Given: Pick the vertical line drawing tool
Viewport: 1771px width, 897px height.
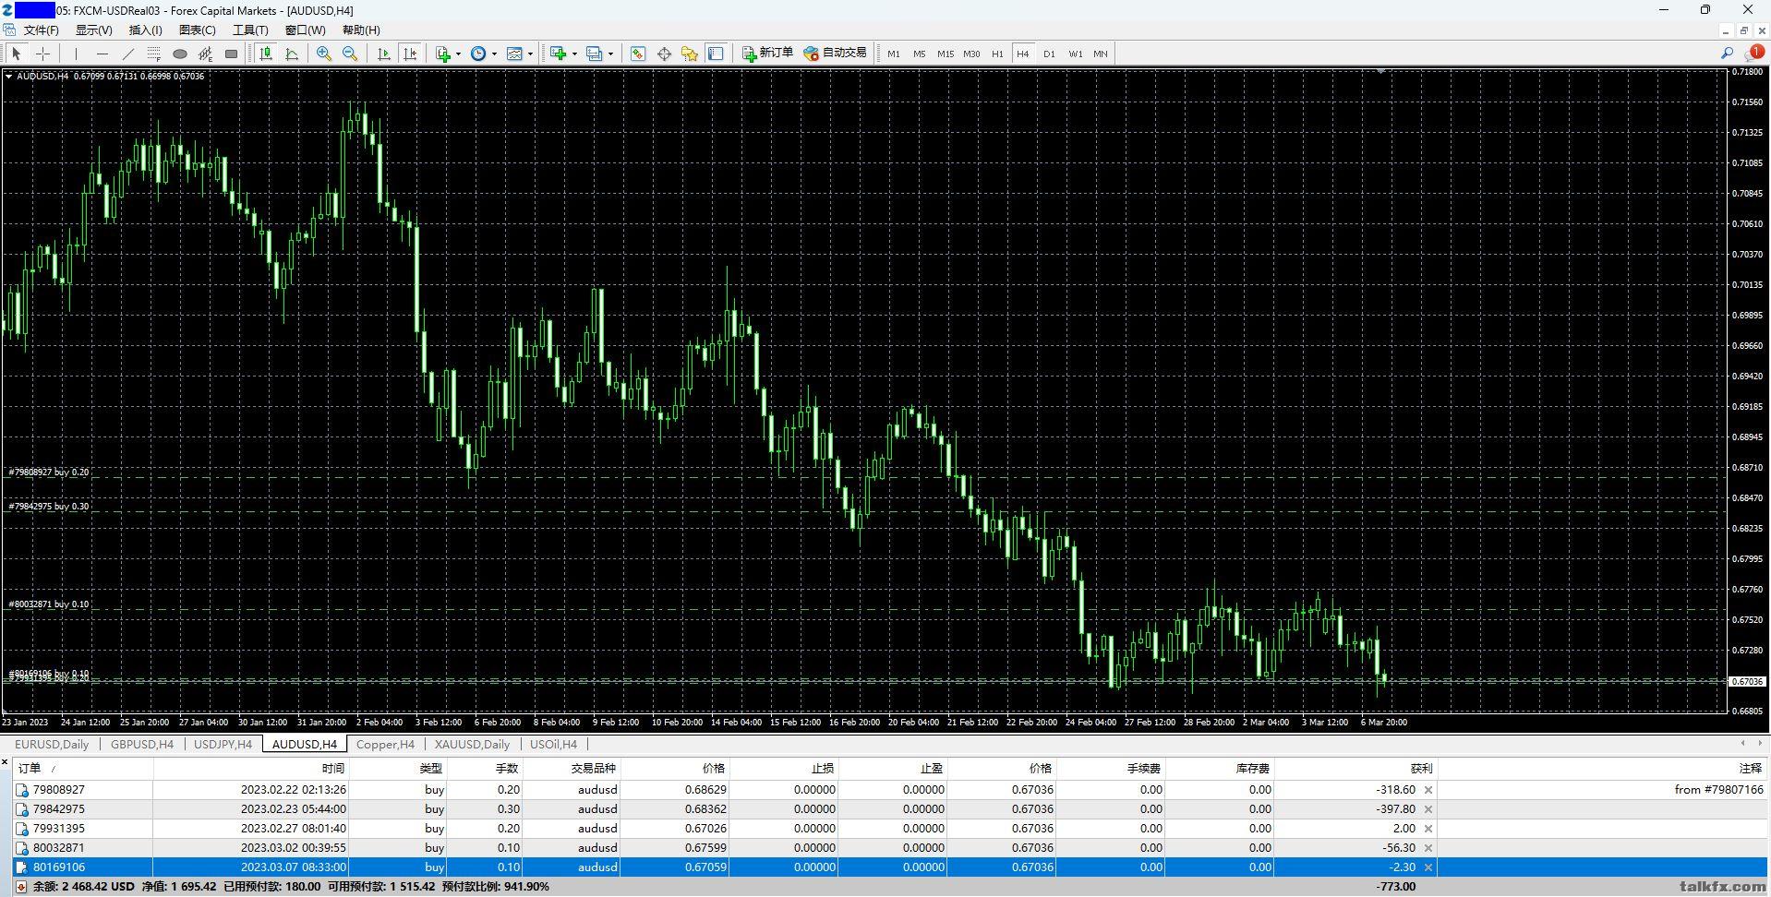Looking at the screenshot, I should tap(76, 54).
